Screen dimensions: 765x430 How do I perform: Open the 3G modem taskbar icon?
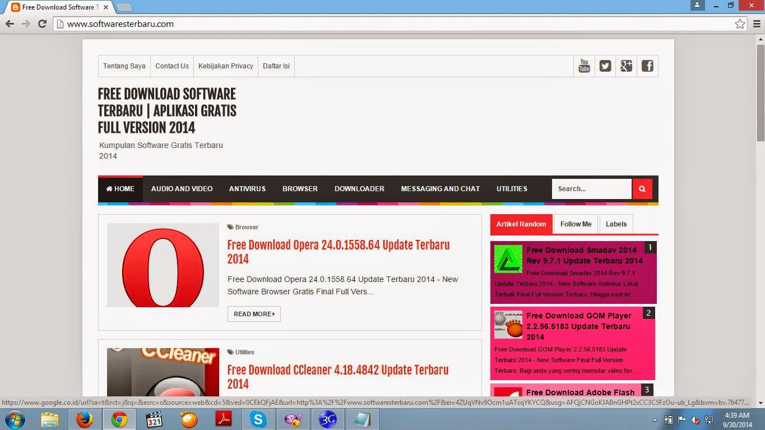coord(328,419)
